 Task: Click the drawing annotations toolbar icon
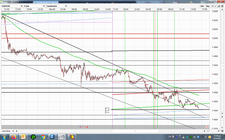tap(219, 6)
